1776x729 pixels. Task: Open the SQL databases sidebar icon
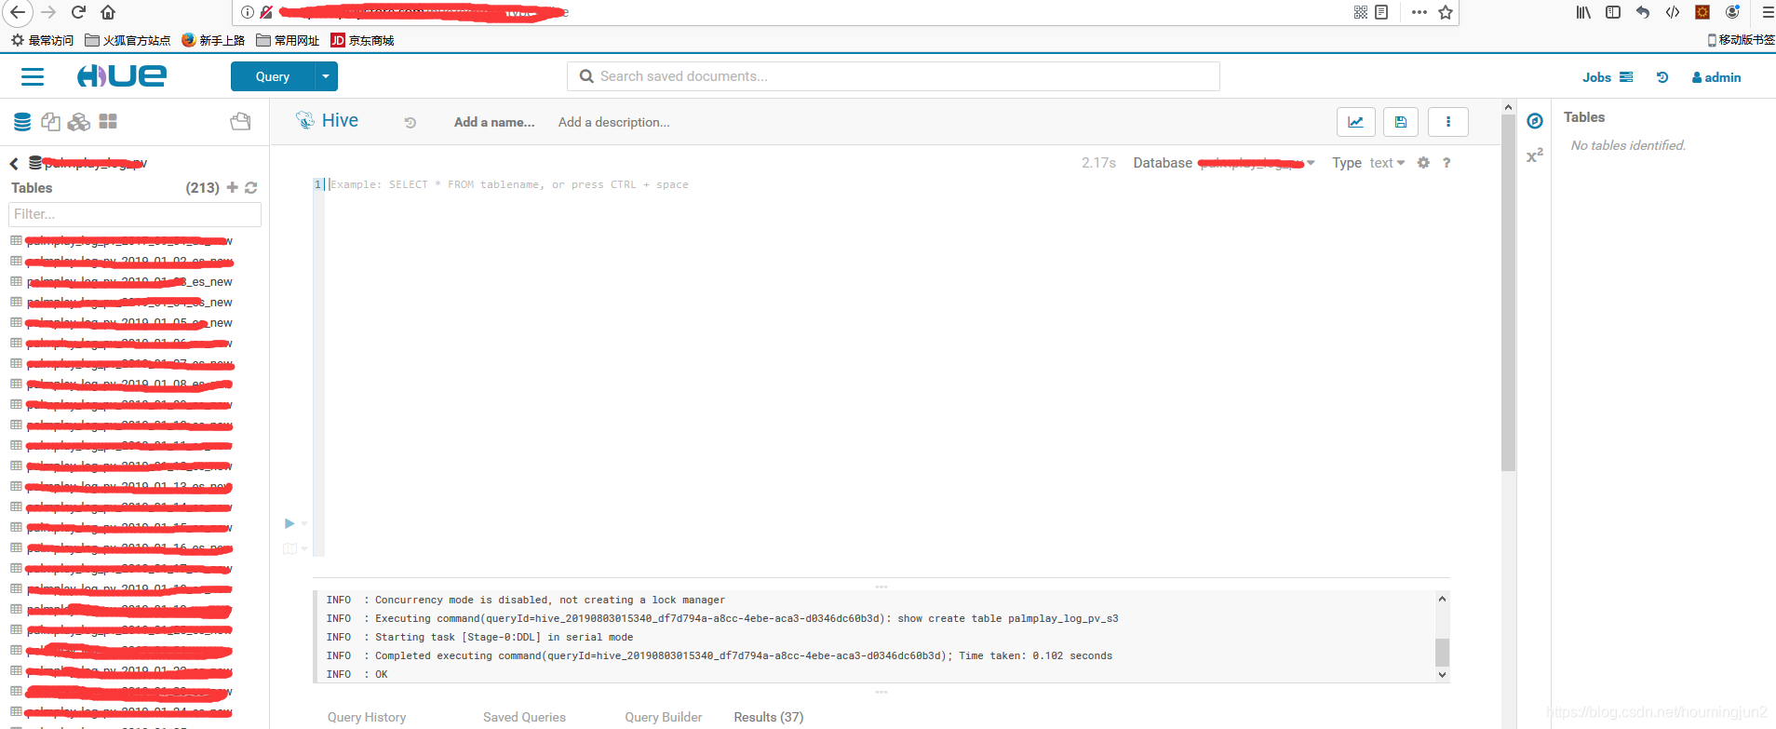[x=22, y=122]
